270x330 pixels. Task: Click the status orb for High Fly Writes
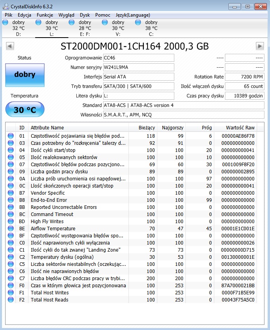11,221
